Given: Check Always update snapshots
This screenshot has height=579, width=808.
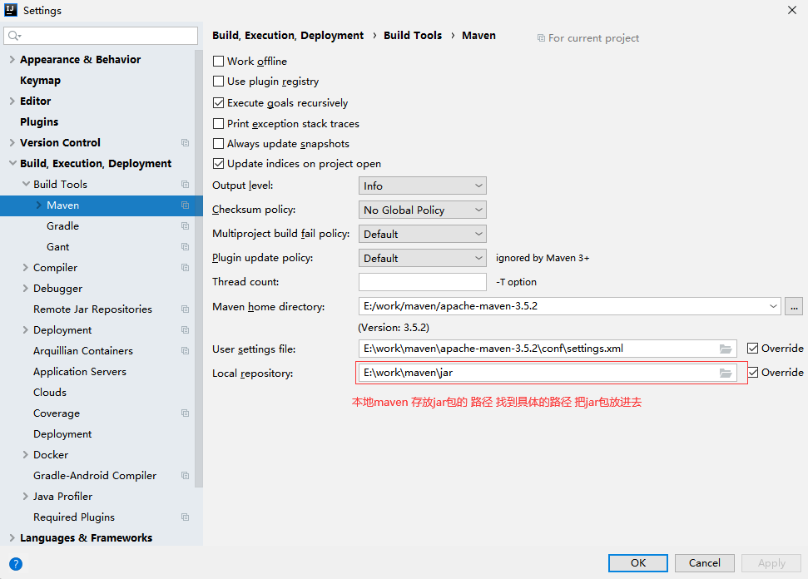Looking at the screenshot, I should click(x=219, y=144).
